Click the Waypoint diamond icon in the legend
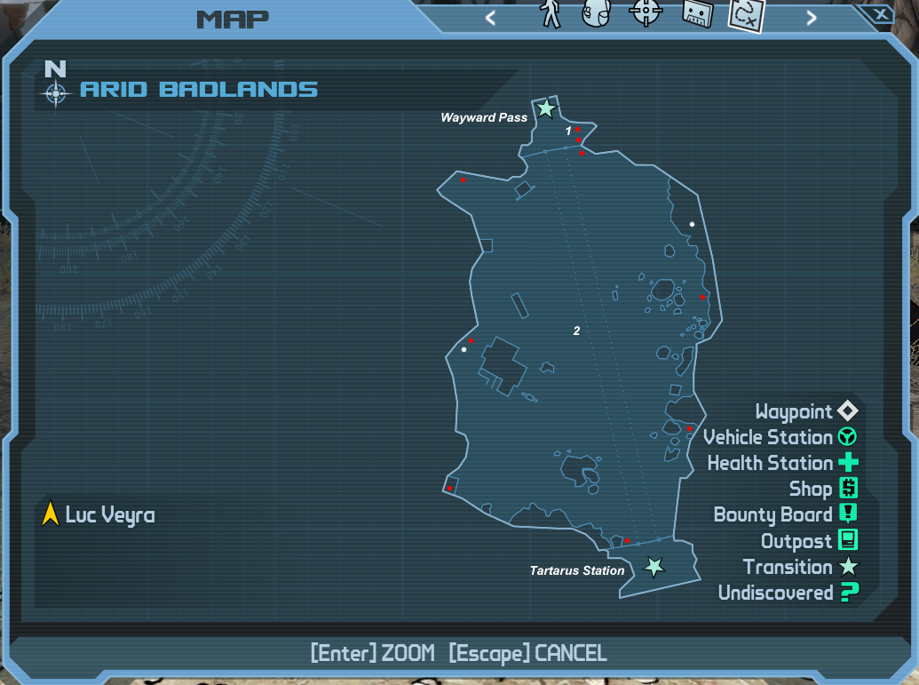Viewport: 919px width, 685px height. coord(848,411)
